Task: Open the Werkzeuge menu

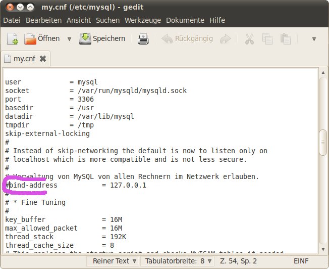Action: 143,20
